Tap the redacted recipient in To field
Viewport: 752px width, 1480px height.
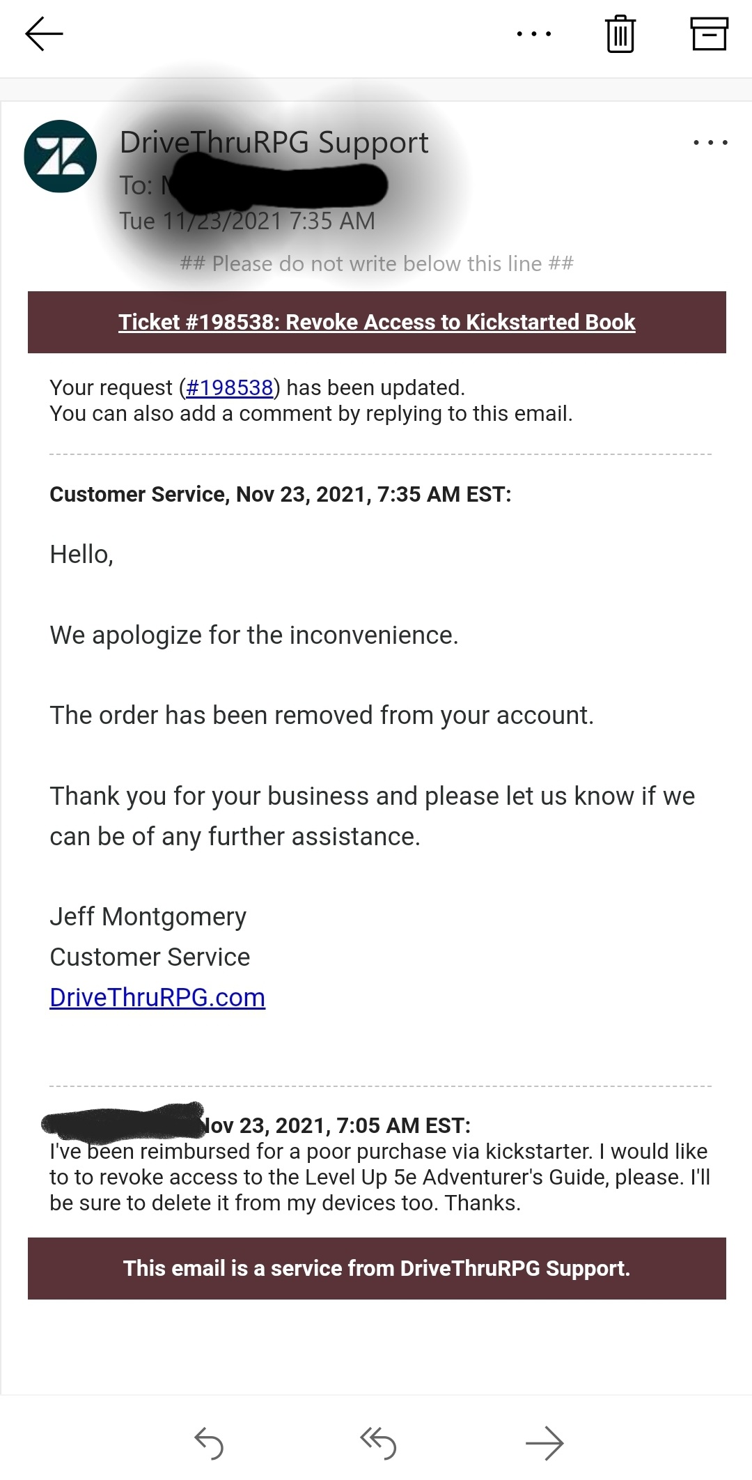click(x=279, y=185)
